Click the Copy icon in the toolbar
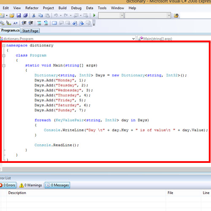The height and width of the screenshot is (211, 211). point(41,15)
